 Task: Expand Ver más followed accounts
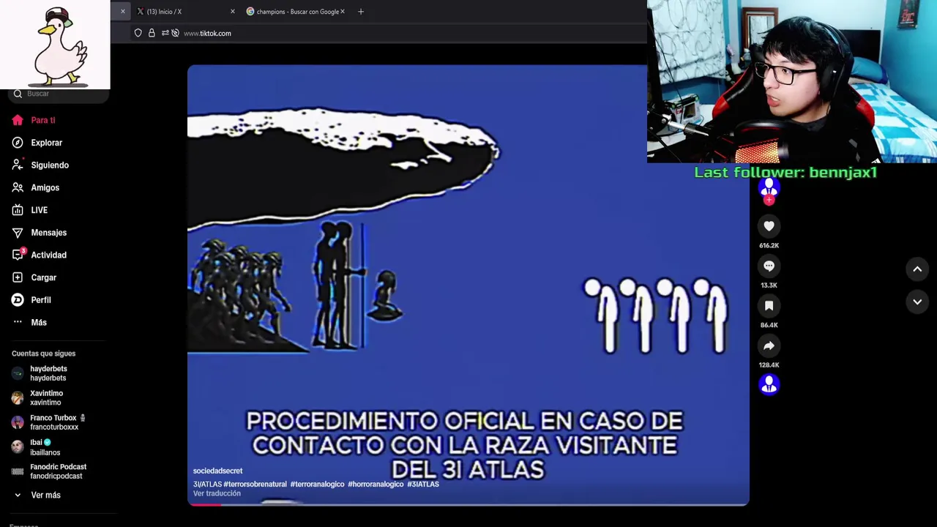coord(45,496)
